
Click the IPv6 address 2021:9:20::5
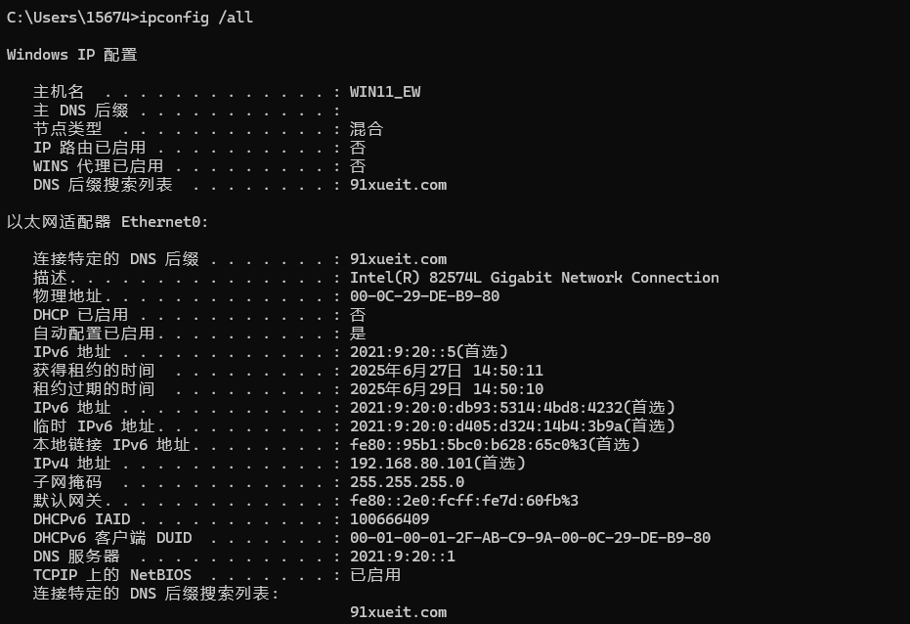403,352
